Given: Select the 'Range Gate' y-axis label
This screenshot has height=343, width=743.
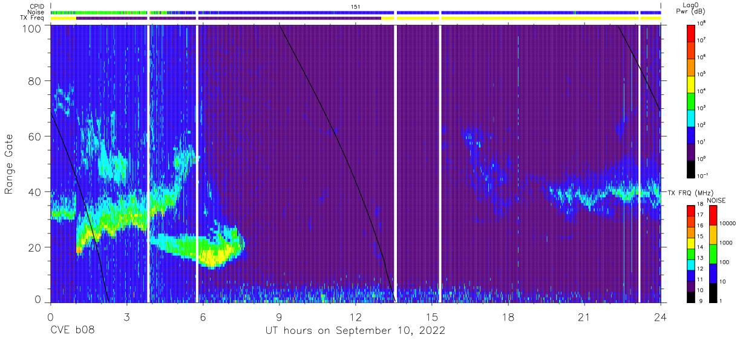Looking at the screenshot, I should click(9, 164).
